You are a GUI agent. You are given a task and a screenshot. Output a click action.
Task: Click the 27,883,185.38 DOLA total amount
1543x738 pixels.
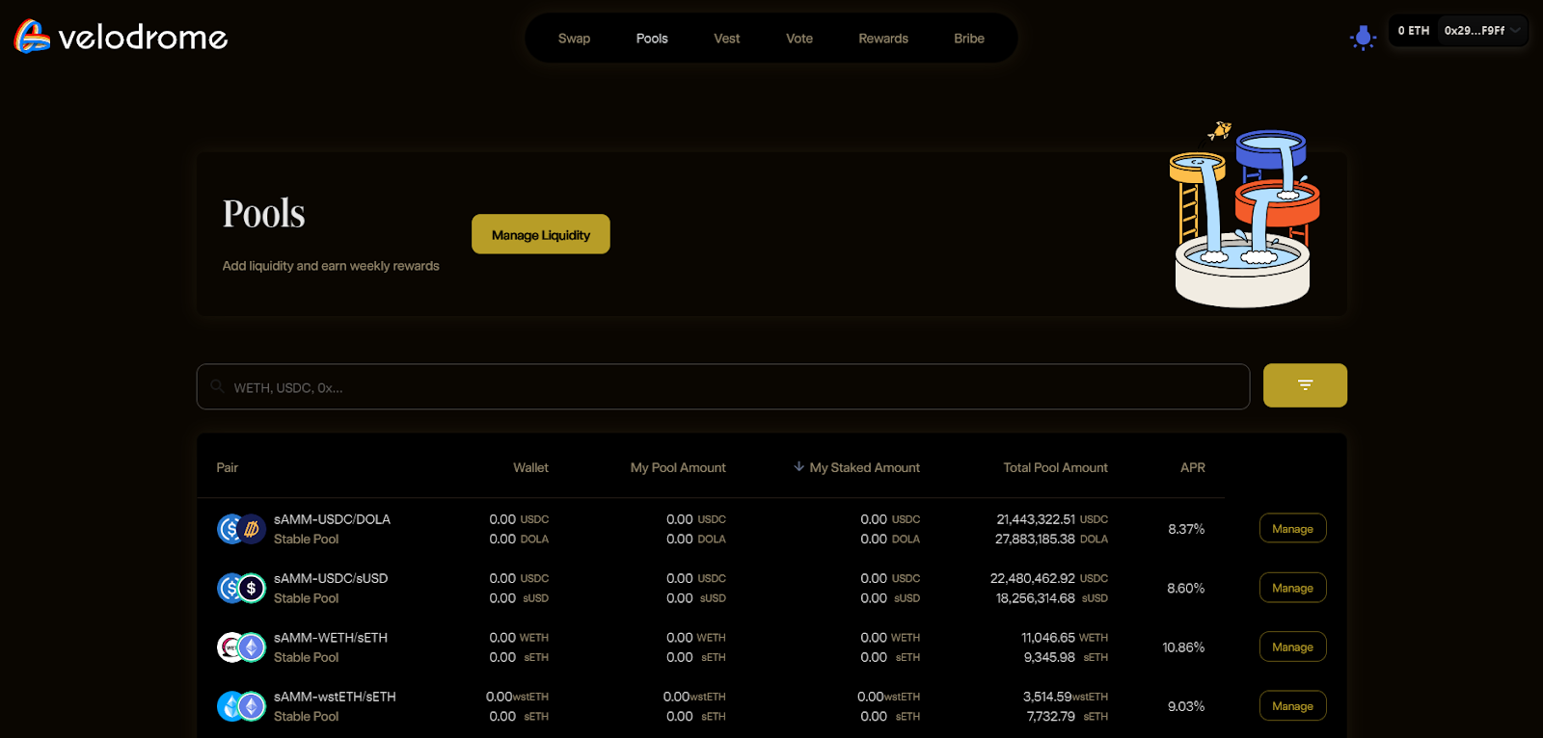1051,539
